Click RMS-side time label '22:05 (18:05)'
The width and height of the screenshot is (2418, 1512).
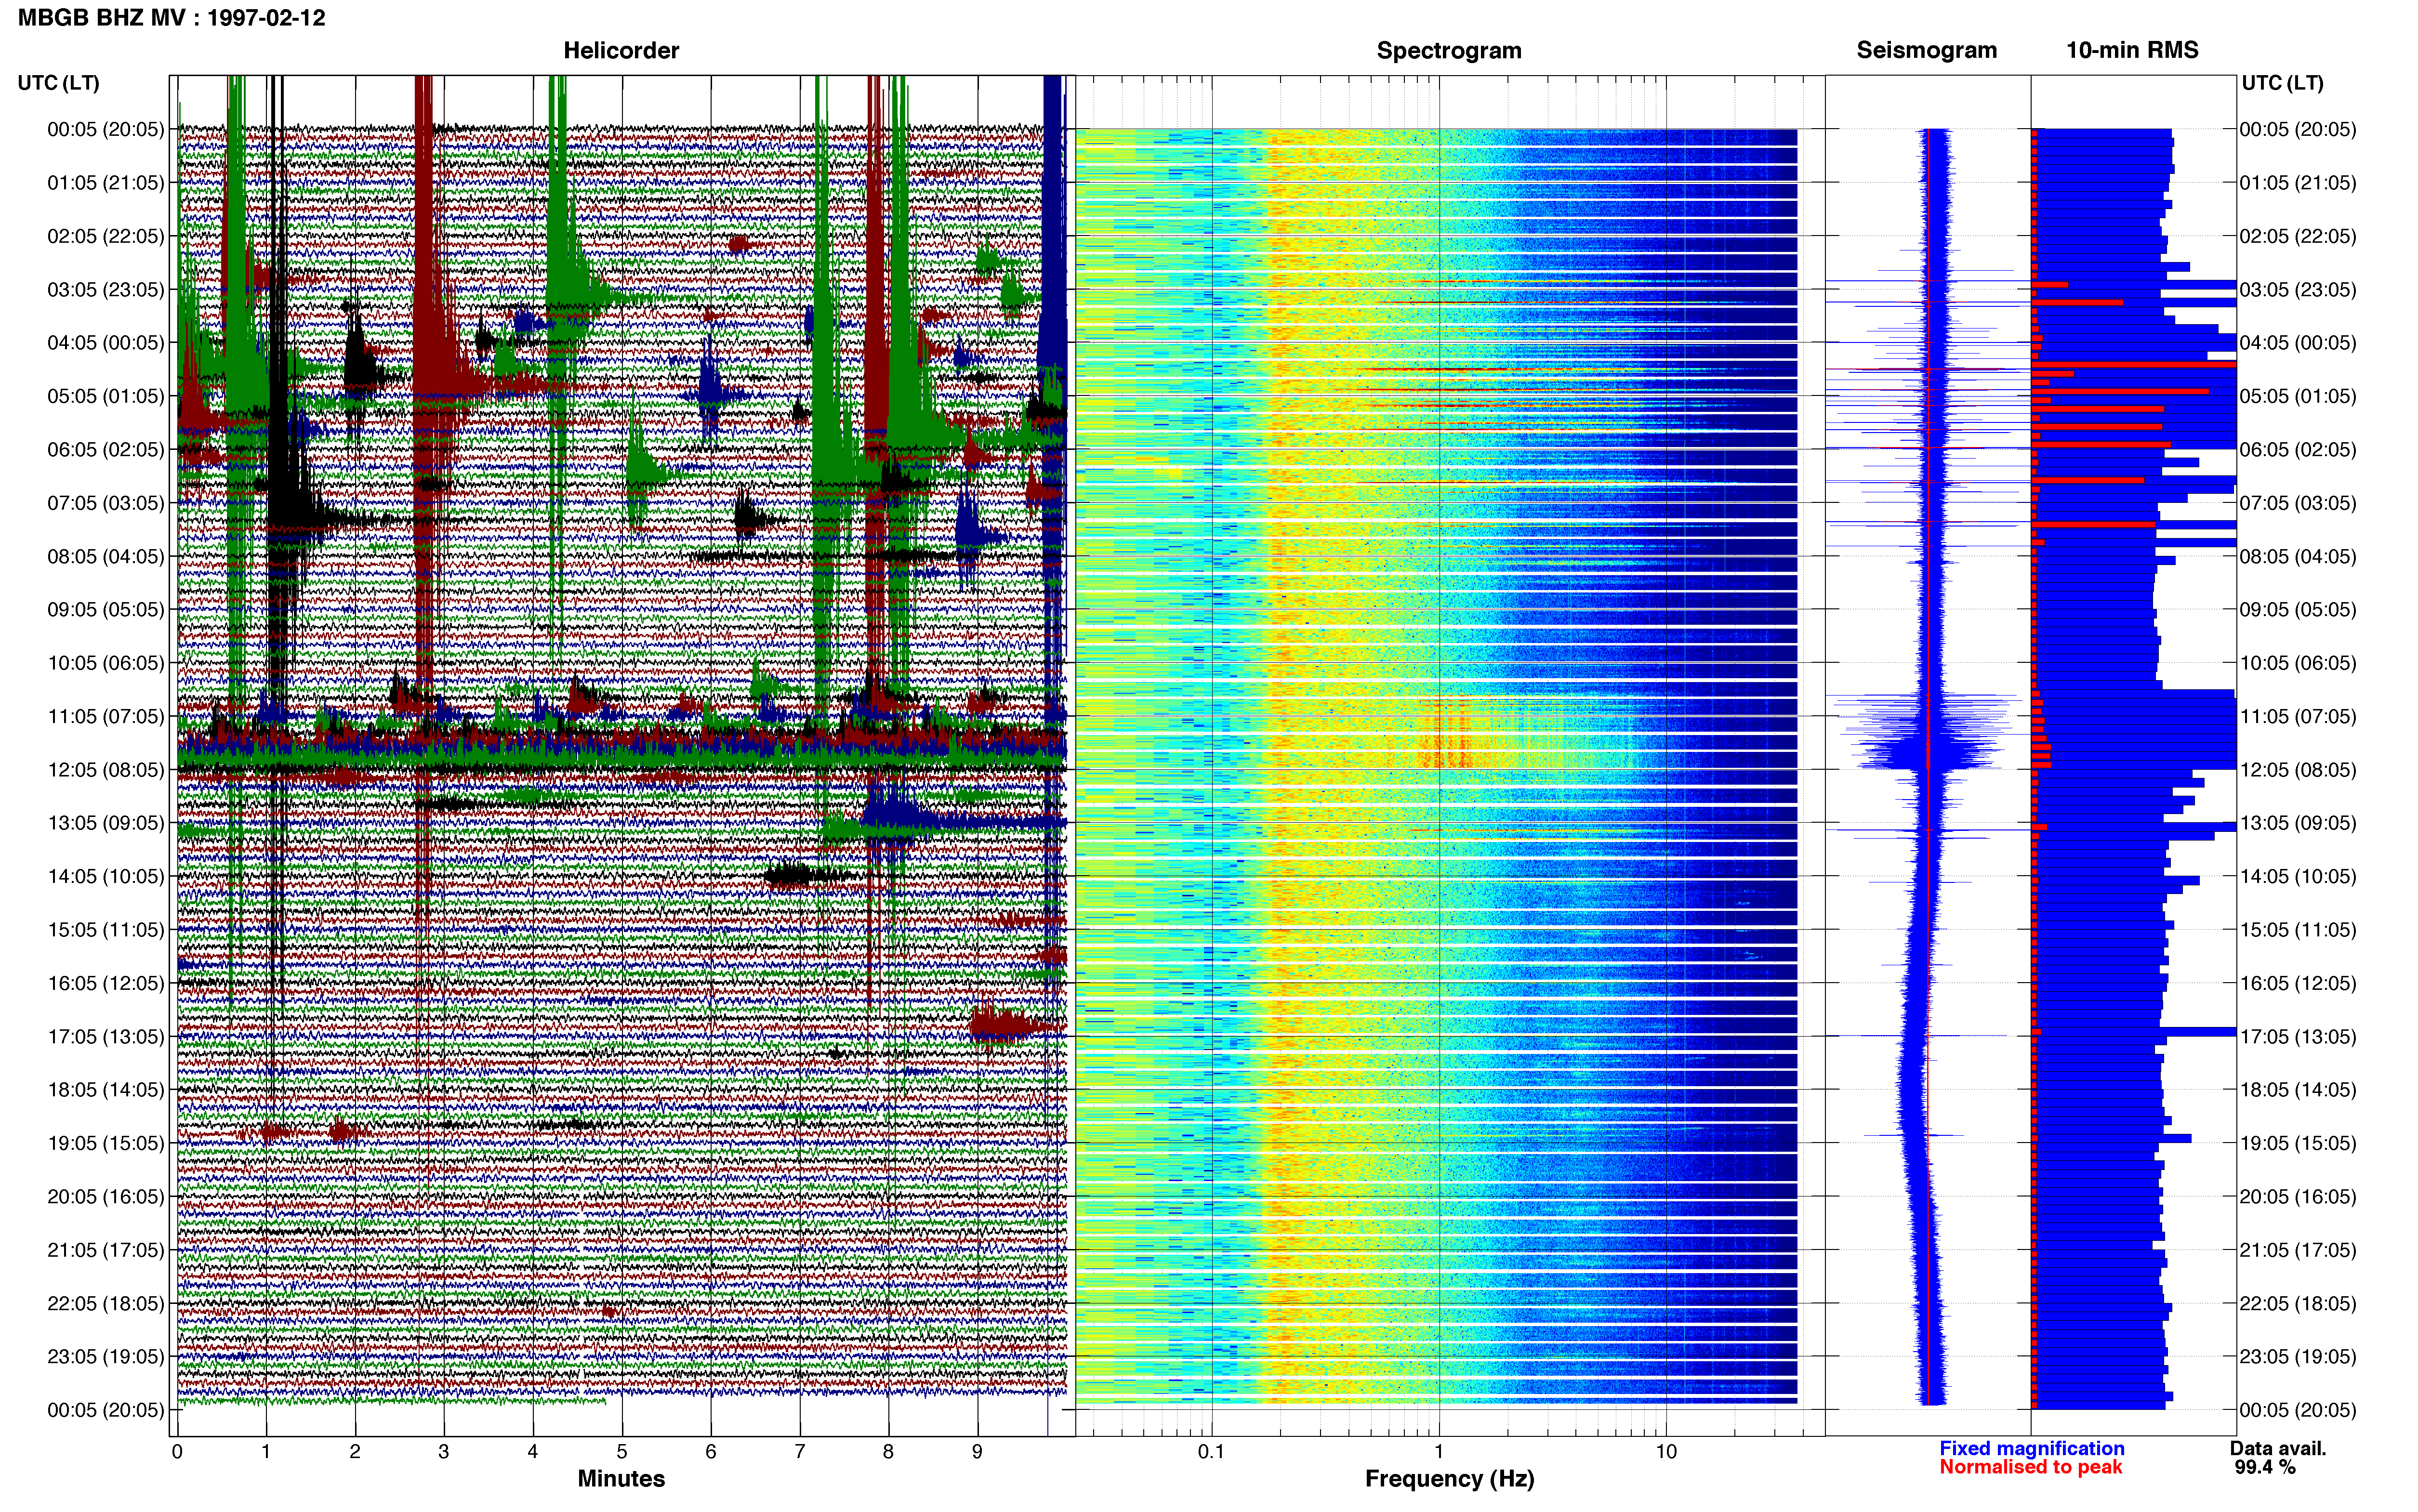[x=2298, y=1303]
